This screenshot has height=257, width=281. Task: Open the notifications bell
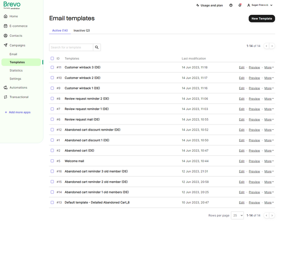(x=240, y=5)
